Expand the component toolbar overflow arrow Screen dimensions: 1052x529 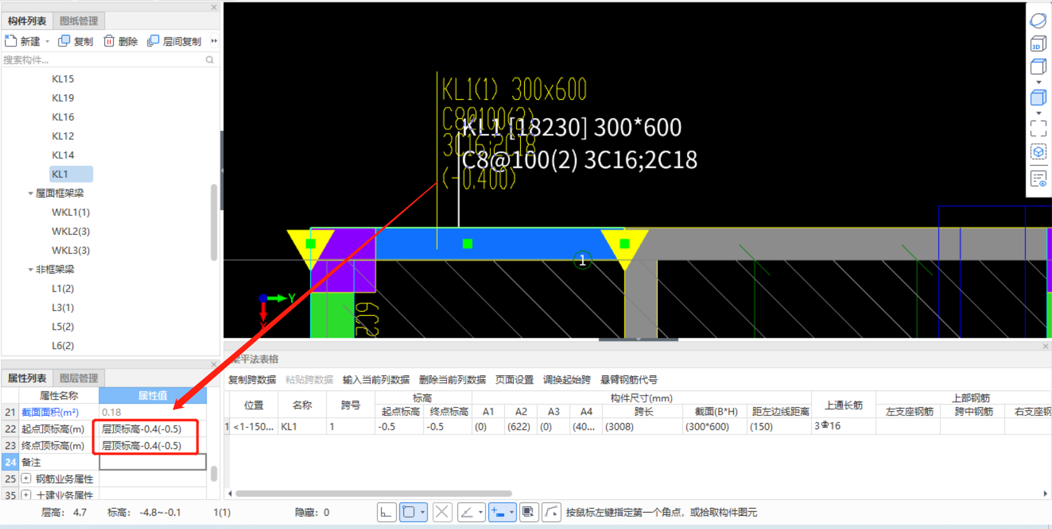tap(214, 41)
